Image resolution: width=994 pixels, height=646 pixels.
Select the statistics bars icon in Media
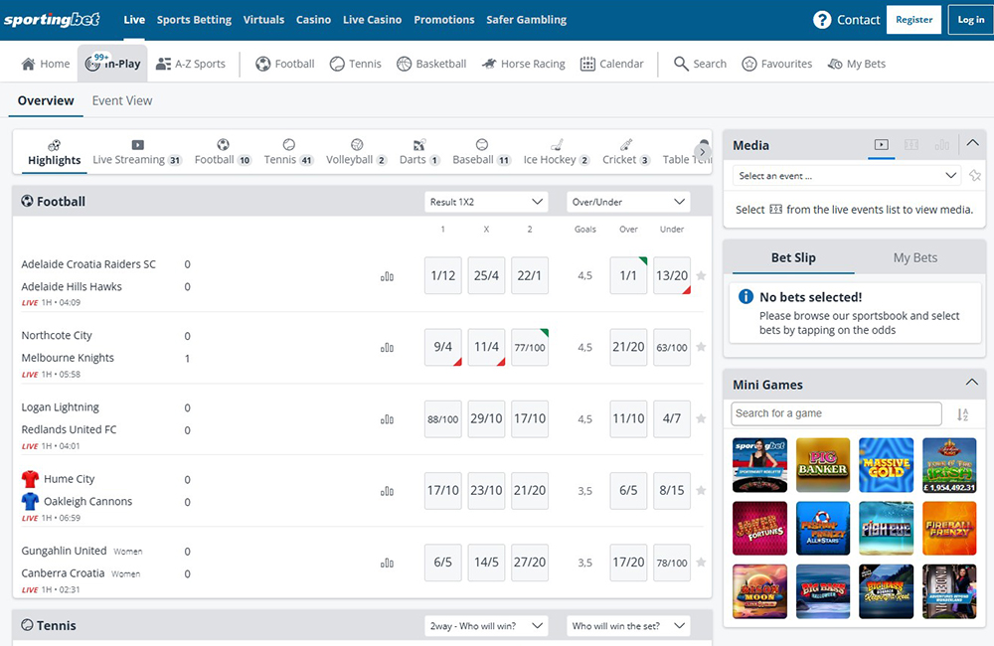click(x=942, y=144)
